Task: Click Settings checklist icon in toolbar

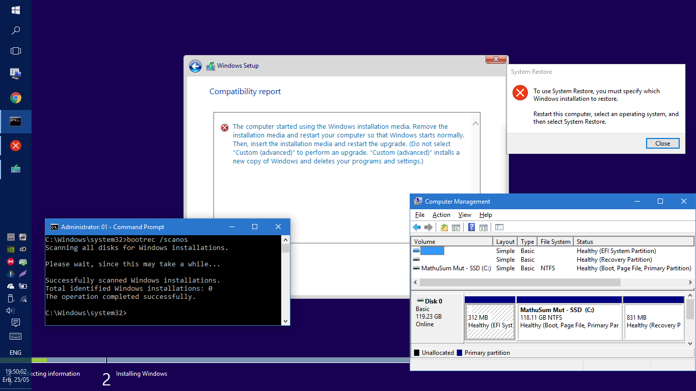Action: click(x=499, y=227)
